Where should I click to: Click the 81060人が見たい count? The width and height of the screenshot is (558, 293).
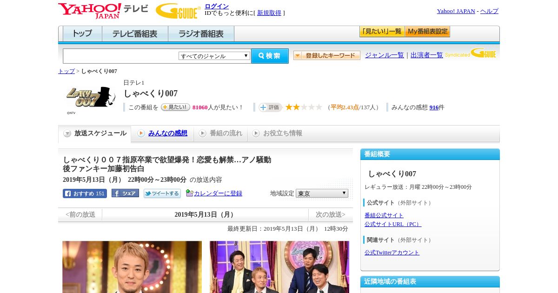pos(218,107)
